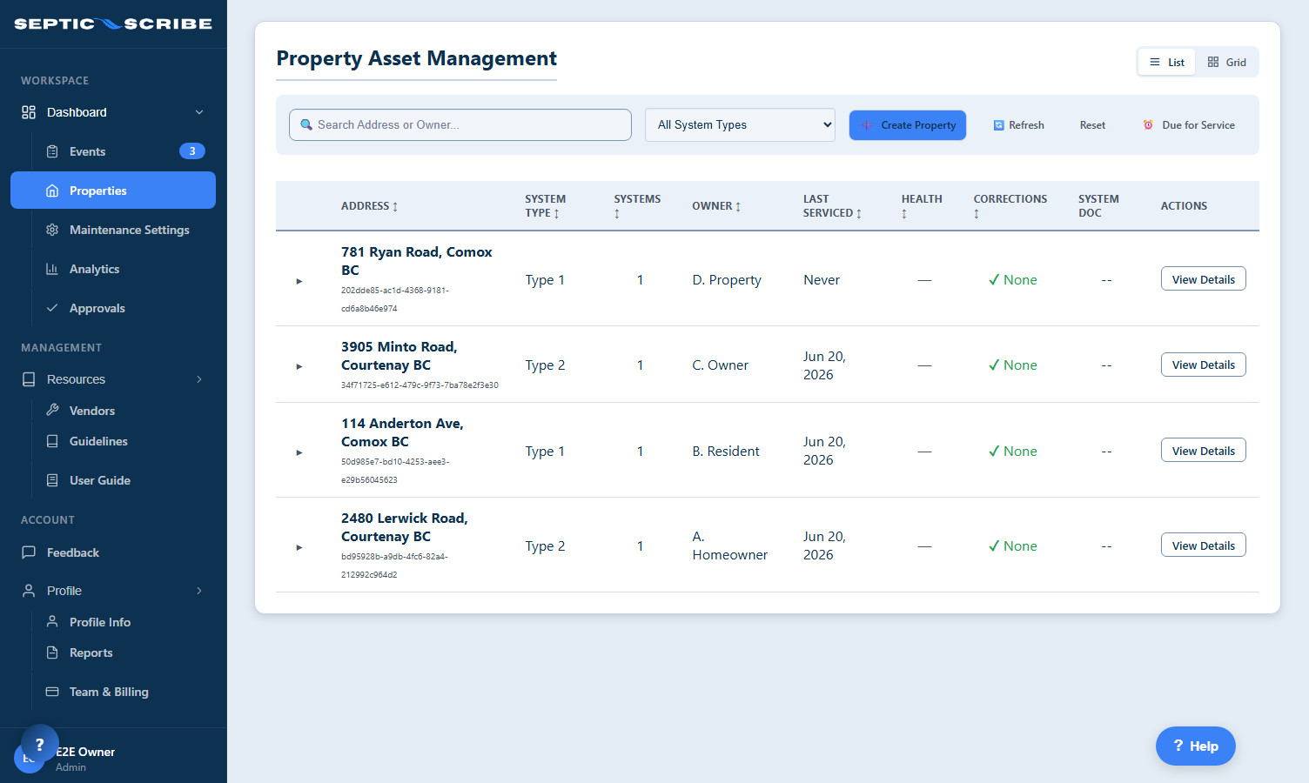
Task: Sort table by Health column
Action: 922,206
